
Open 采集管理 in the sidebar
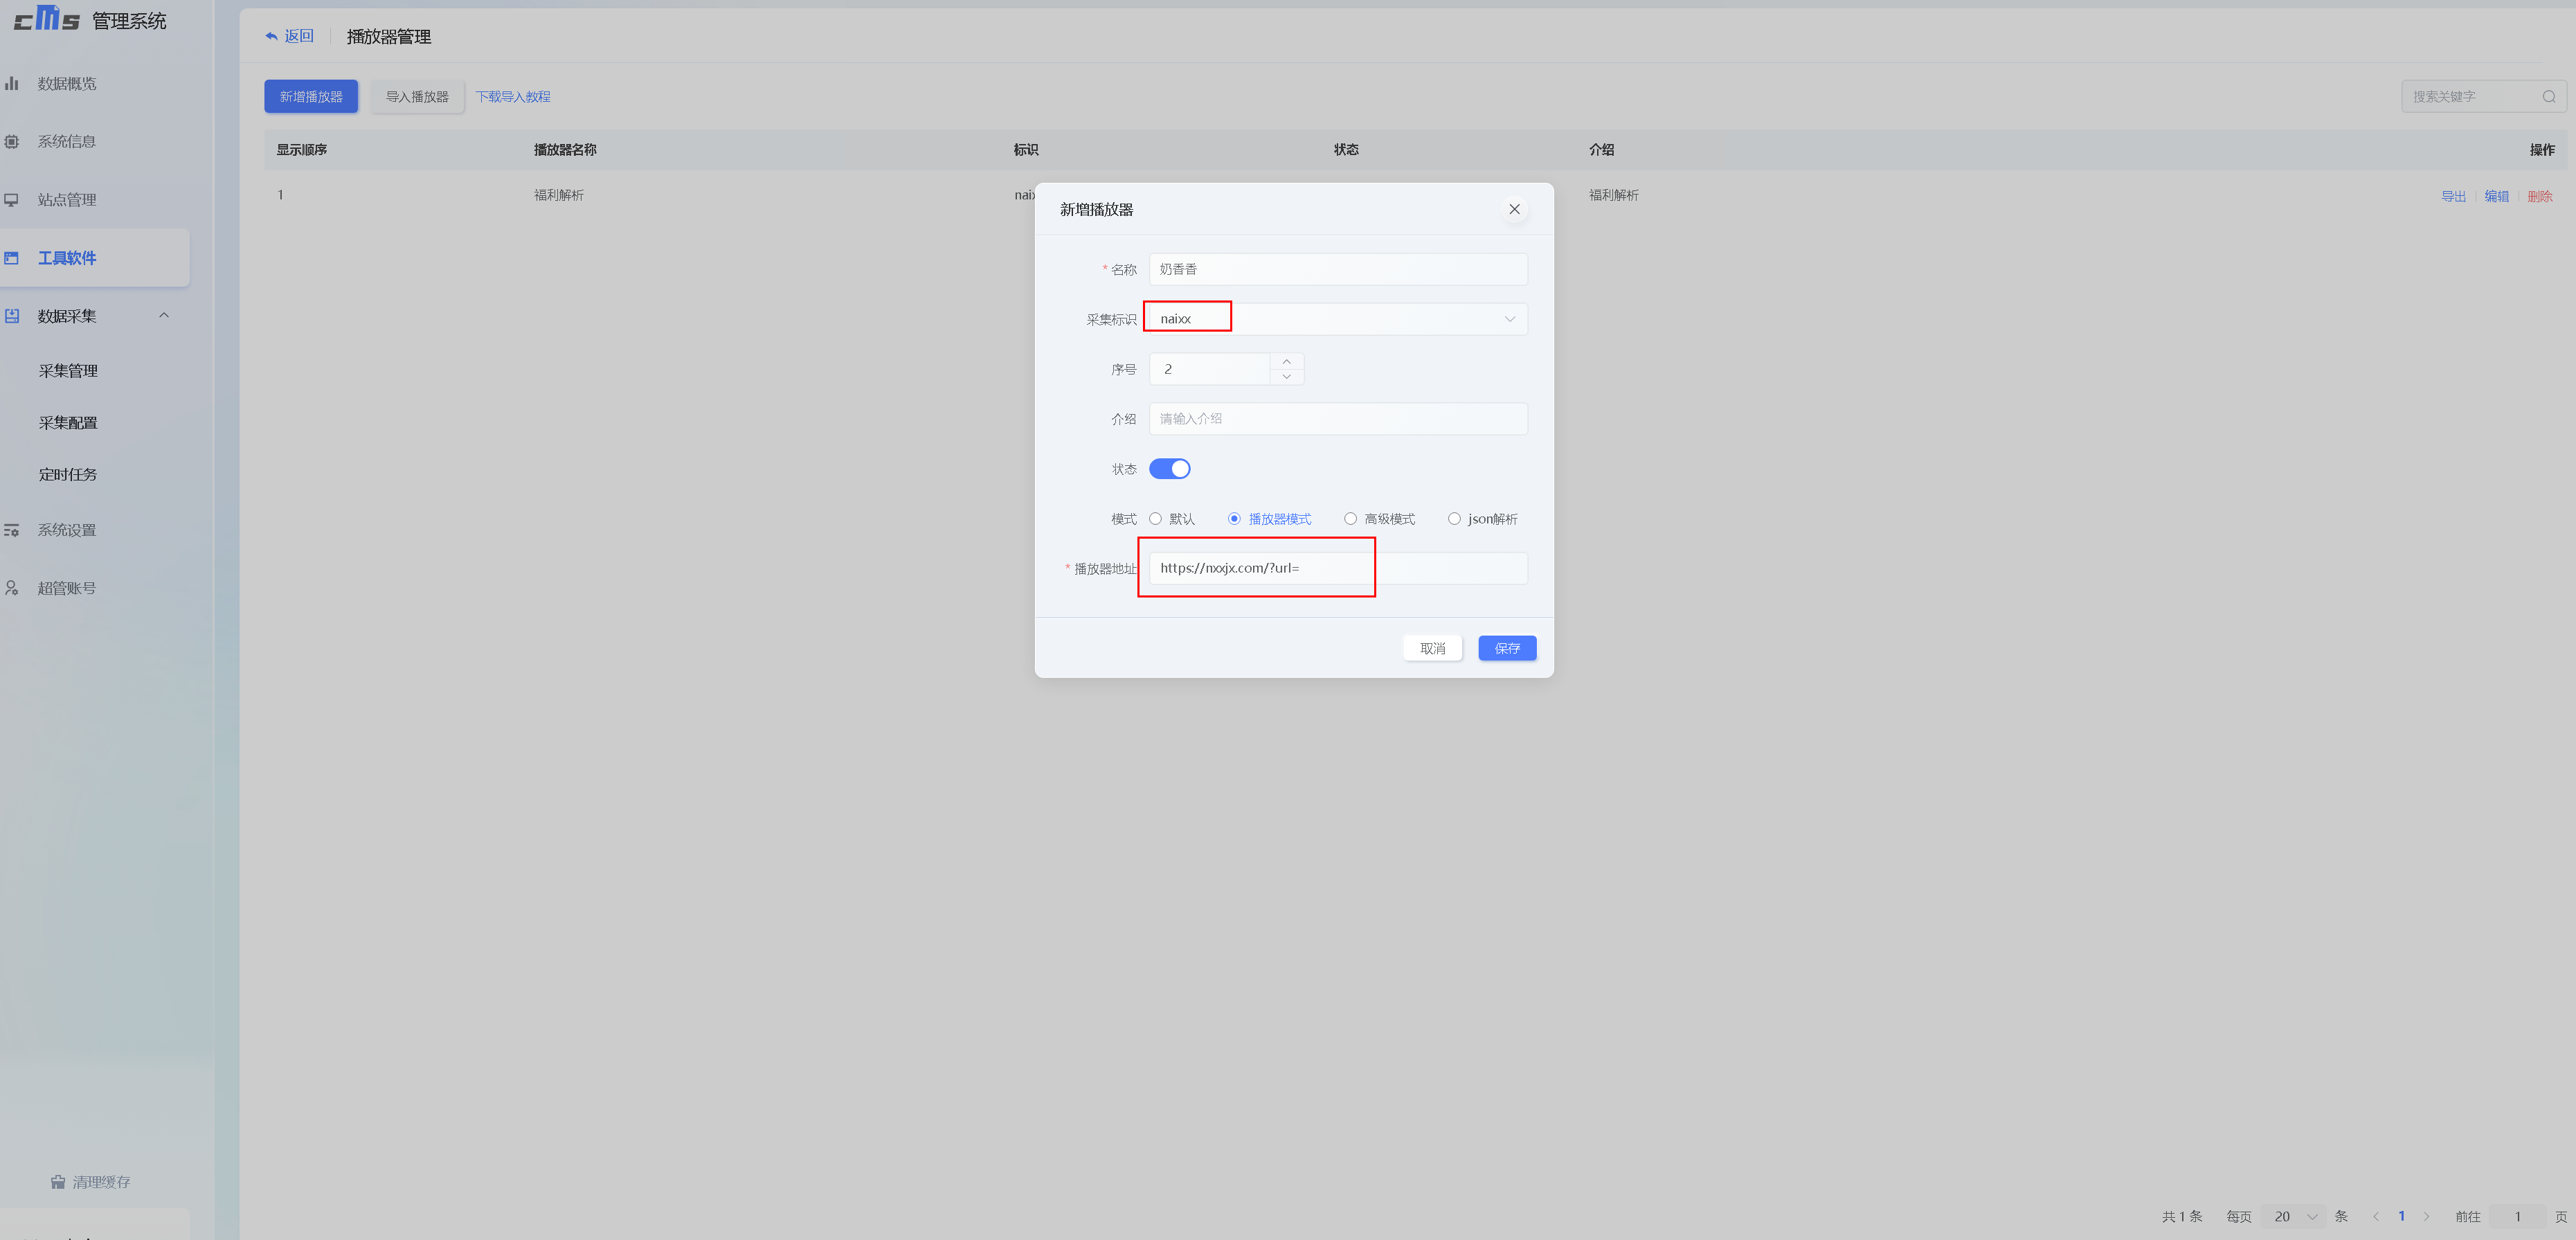[68, 371]
